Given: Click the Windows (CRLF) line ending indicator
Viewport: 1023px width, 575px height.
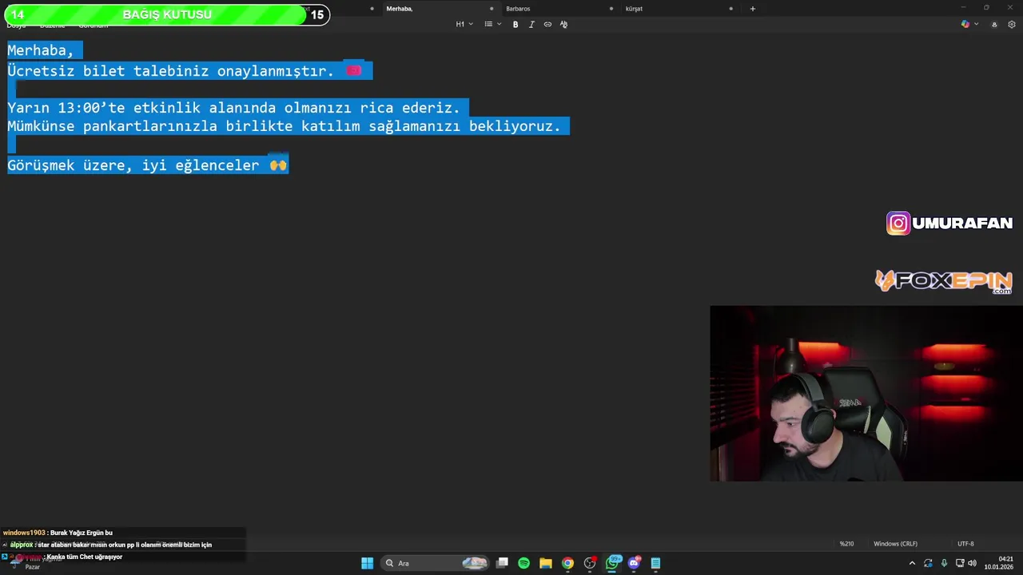Looking at the screenshot, I should pyautogui.click(x=895, y=544).
